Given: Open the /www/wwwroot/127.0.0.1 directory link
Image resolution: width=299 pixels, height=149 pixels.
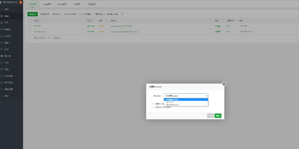Looking at the screenshot, I should (x=123, y=26).
